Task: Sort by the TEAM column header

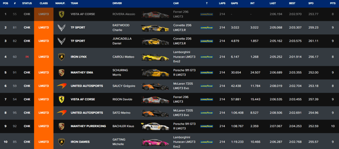Action: tap(74, 3)
